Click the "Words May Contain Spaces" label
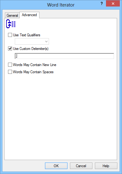This screenshot has width=122, height=174. 33,72
